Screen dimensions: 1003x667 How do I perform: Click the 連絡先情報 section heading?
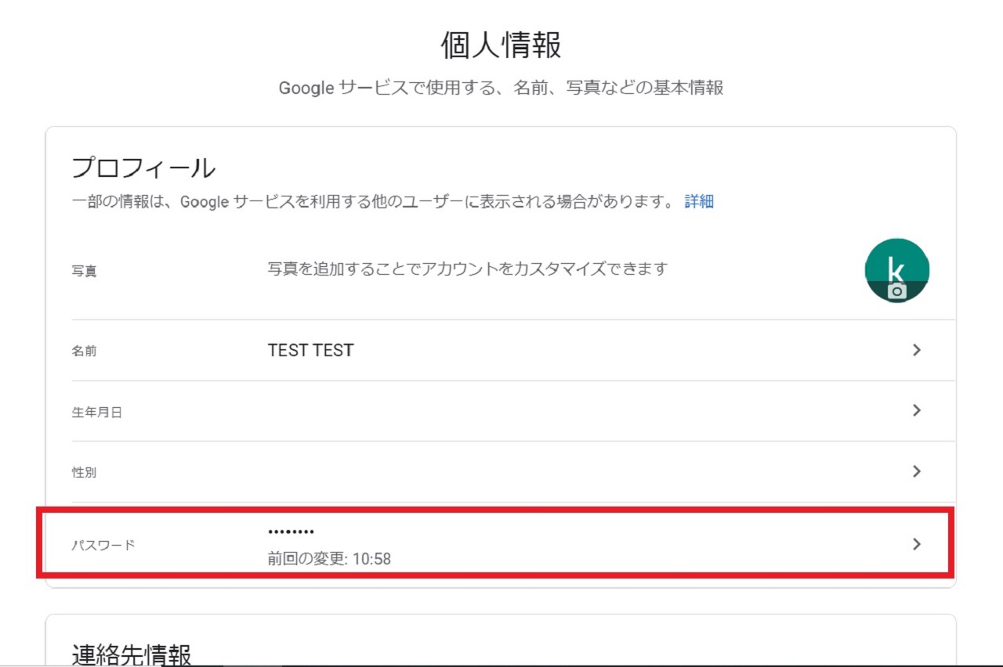click(132, 654)
